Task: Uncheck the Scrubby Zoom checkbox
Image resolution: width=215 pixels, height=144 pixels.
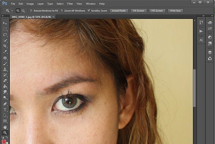Action: point(89,11)
